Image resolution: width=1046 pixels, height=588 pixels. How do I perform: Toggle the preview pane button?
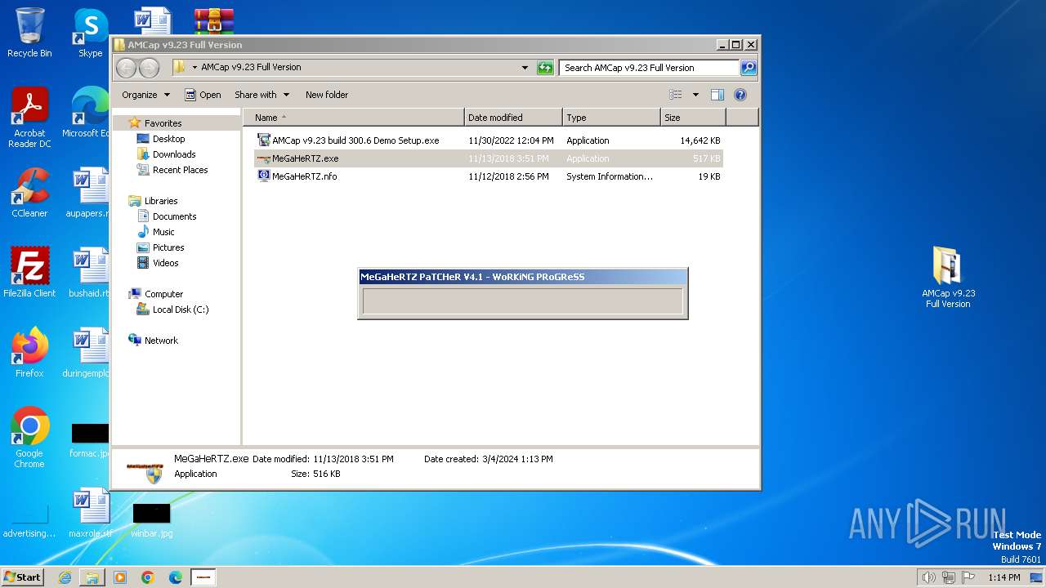click(717, 95)
